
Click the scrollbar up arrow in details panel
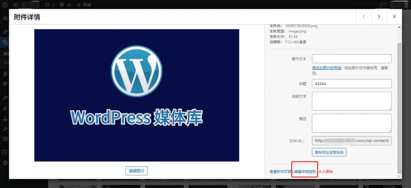coord(399,27)
